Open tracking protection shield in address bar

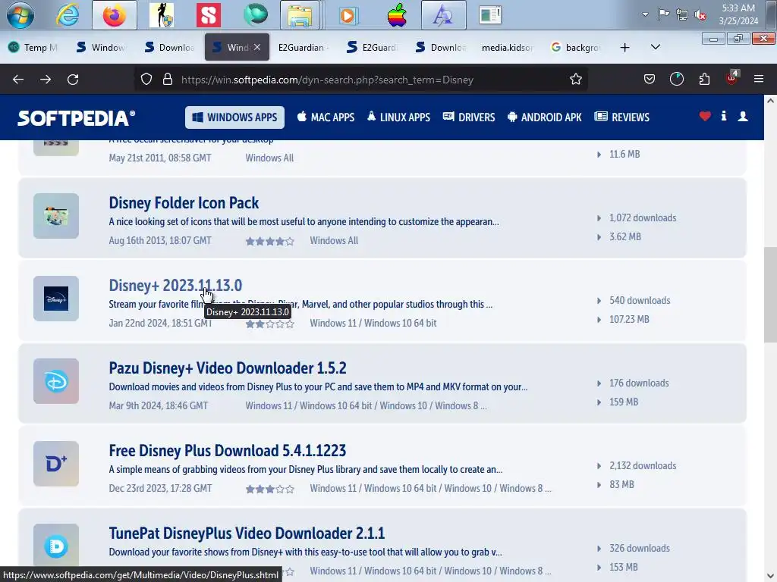tap(146, 79)
